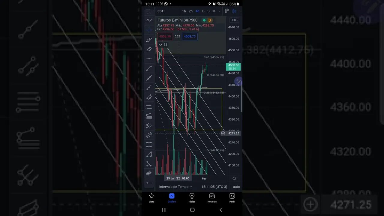Image resolution: width=384 pixels, height=216 pixels.
Task: Tap the green market status dot
Action: 204,20
